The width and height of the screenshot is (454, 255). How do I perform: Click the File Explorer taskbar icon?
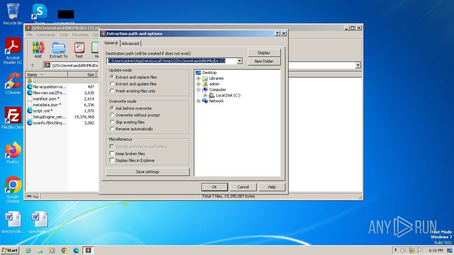pyautogui.click(x=40, y=250)
